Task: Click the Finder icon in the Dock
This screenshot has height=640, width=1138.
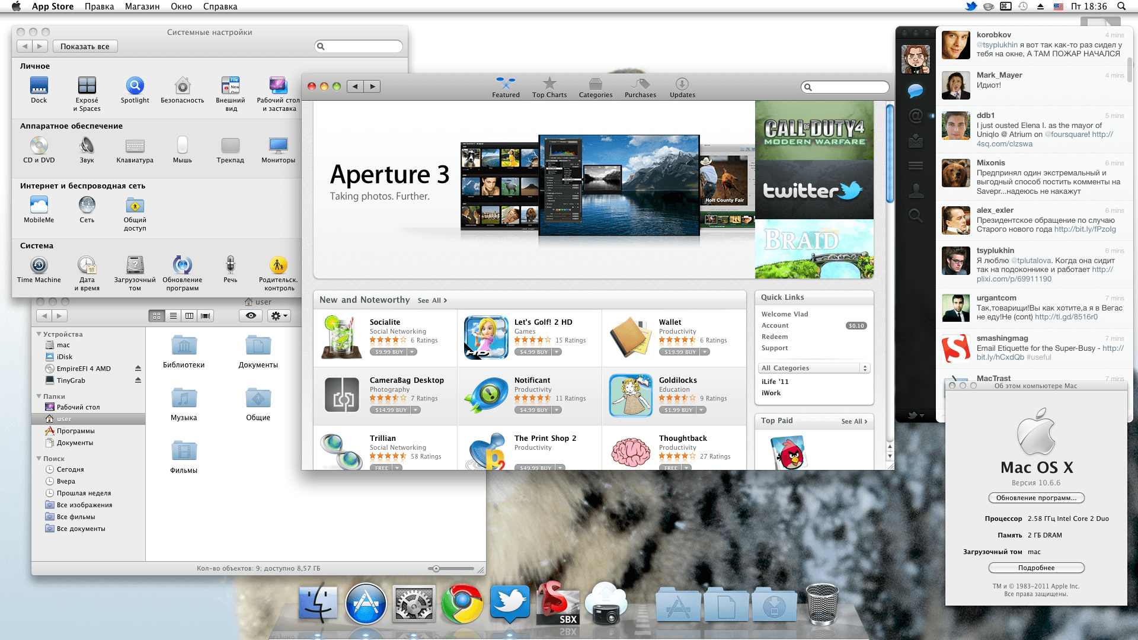Action: click(318, 603)
